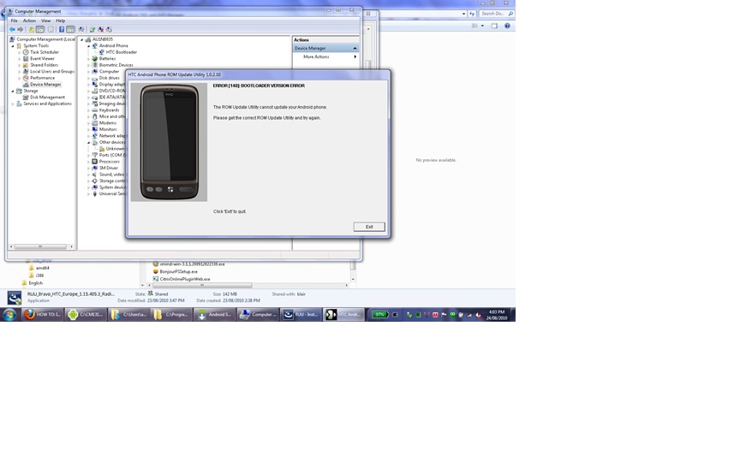This screenshot has width=740, height=462.
Task: Click the Help question mark toolbar icon
Action: [x=62, y=29]
